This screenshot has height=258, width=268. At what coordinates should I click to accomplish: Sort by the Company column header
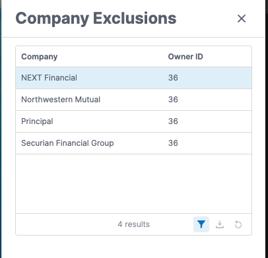pos(40,57)
